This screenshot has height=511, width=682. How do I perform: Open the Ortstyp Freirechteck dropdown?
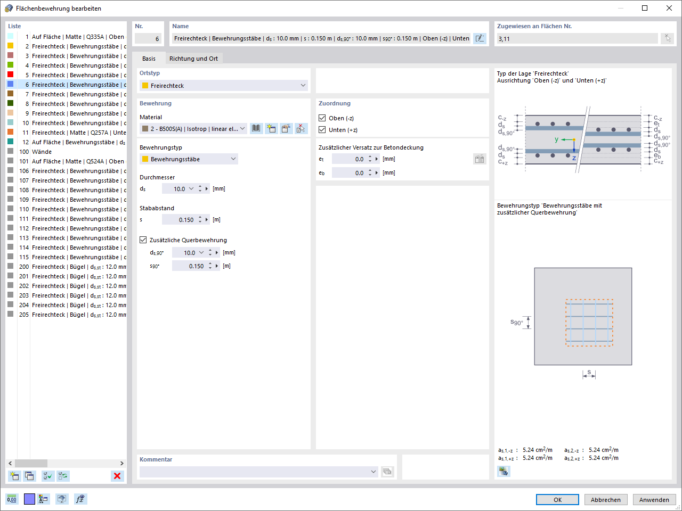point(303,85)
